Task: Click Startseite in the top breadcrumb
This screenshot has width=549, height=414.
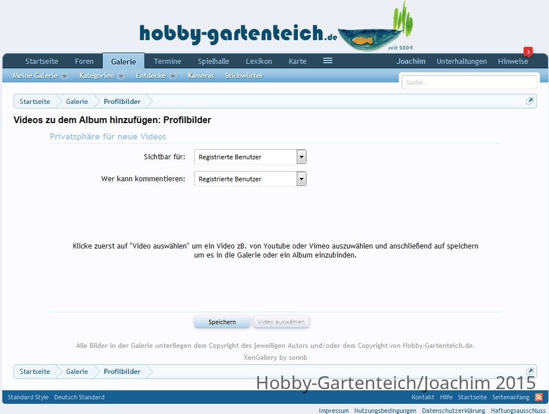Action: tap(34, 101)
